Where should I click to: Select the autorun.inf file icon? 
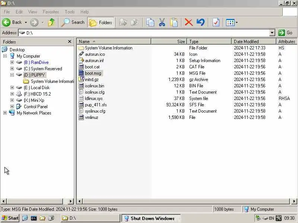pos(81,61)
